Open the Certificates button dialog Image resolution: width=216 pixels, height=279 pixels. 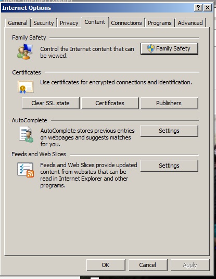pyautogui.click(x=110, y=103)
